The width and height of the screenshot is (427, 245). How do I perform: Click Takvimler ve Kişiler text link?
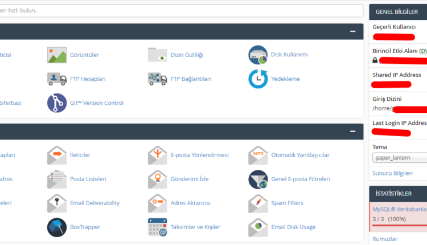pos(195,227)
